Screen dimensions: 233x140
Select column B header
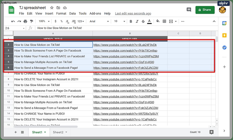[130, 33]
